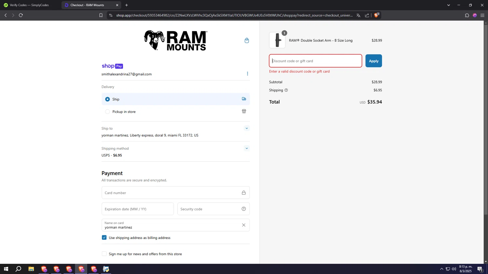The width and height of the screenshot is (488, 274).
Task: Click the Total amount $35.94
Action: coord(374,102)
